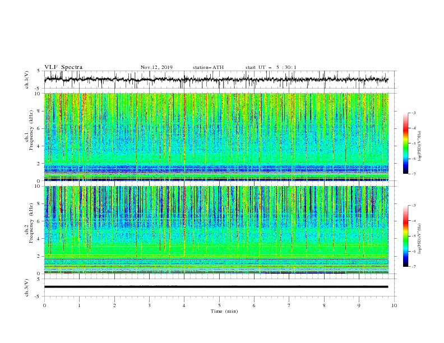Click the "station=ATH" header label
This screenshot has width=444, height=343.
click(208, 67)
